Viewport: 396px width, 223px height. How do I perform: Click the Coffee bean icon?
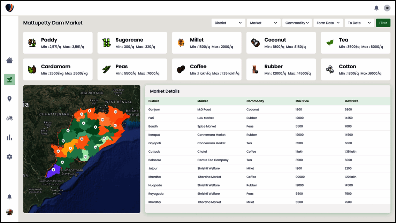coord(181,69)
